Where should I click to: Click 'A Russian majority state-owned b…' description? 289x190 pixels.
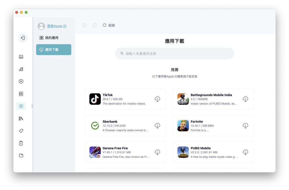coord(126,130)
